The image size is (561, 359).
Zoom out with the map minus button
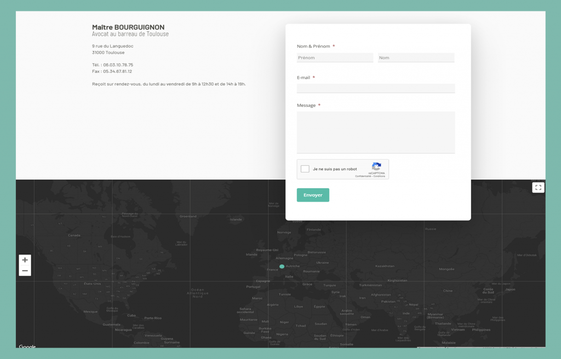[25, 271]
